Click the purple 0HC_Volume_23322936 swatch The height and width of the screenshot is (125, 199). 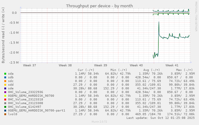[5, 92]
